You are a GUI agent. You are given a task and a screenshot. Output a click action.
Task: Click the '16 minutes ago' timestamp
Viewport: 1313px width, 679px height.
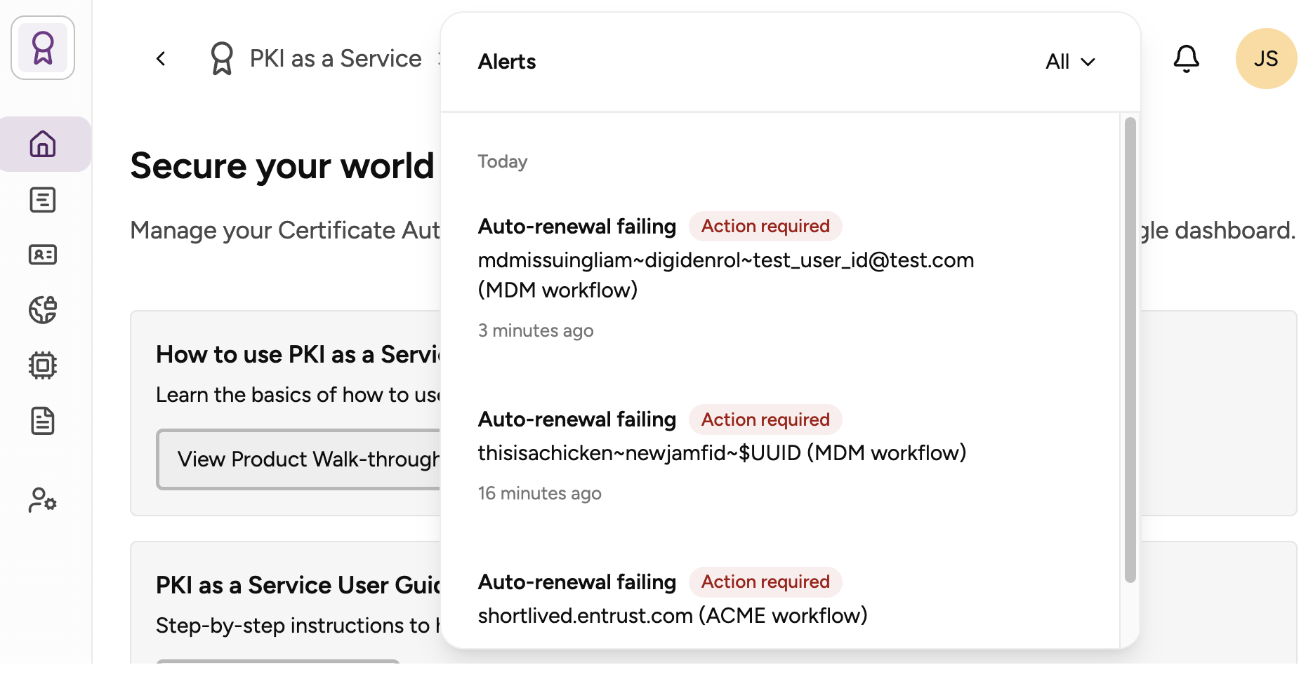pyautogui.click(x=540, y=493)
